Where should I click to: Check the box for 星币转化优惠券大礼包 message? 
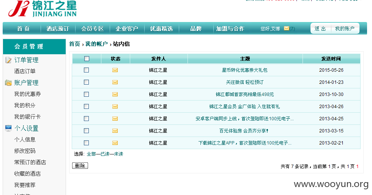coord(87,70)
